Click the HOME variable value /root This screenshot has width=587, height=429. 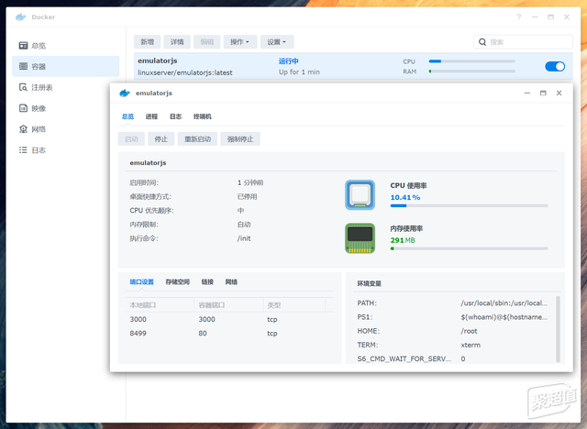[x=469, y=331]
